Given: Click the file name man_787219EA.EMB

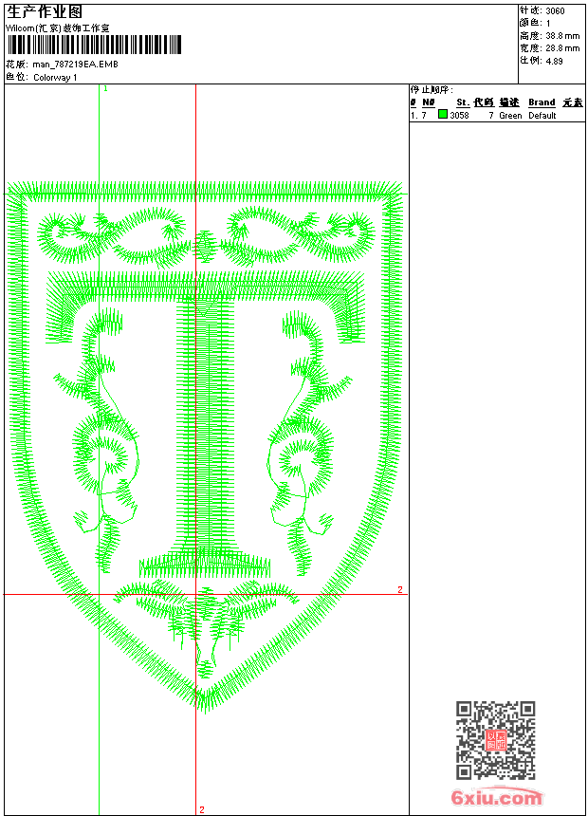Looking at the screenshot, I should pos(76,65).
